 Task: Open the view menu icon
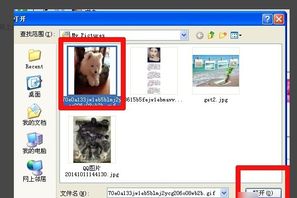point(236,35)
